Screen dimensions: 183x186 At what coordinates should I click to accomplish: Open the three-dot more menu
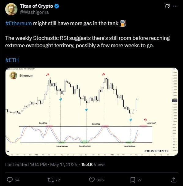175,6
